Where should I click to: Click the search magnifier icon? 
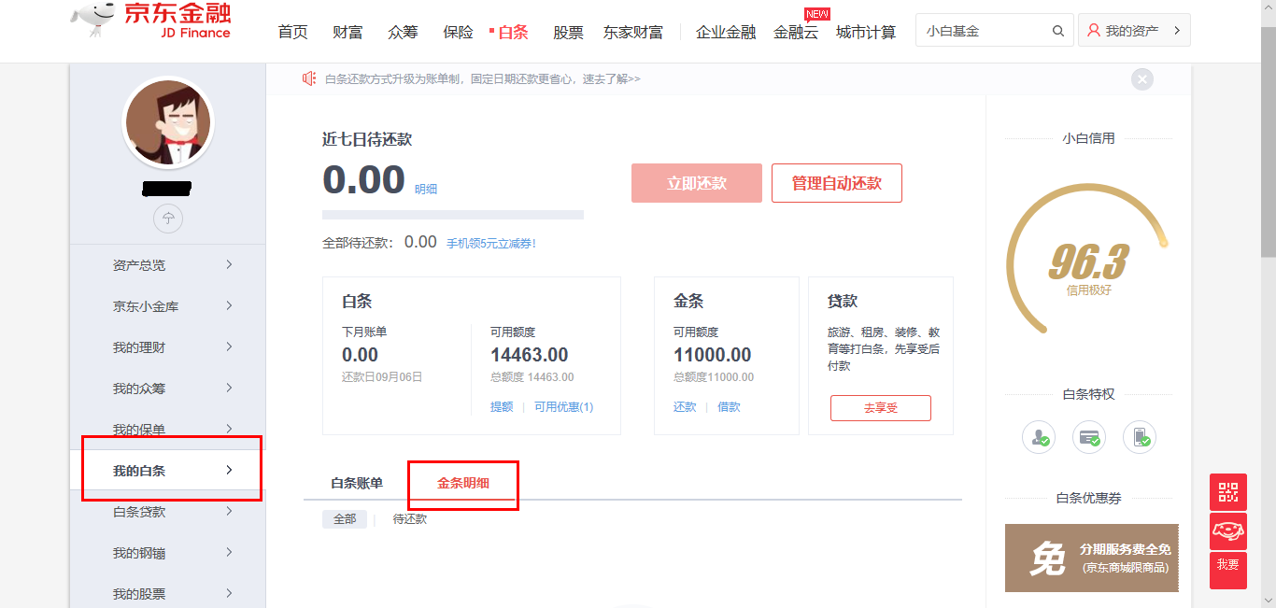tap(1058, 31)
